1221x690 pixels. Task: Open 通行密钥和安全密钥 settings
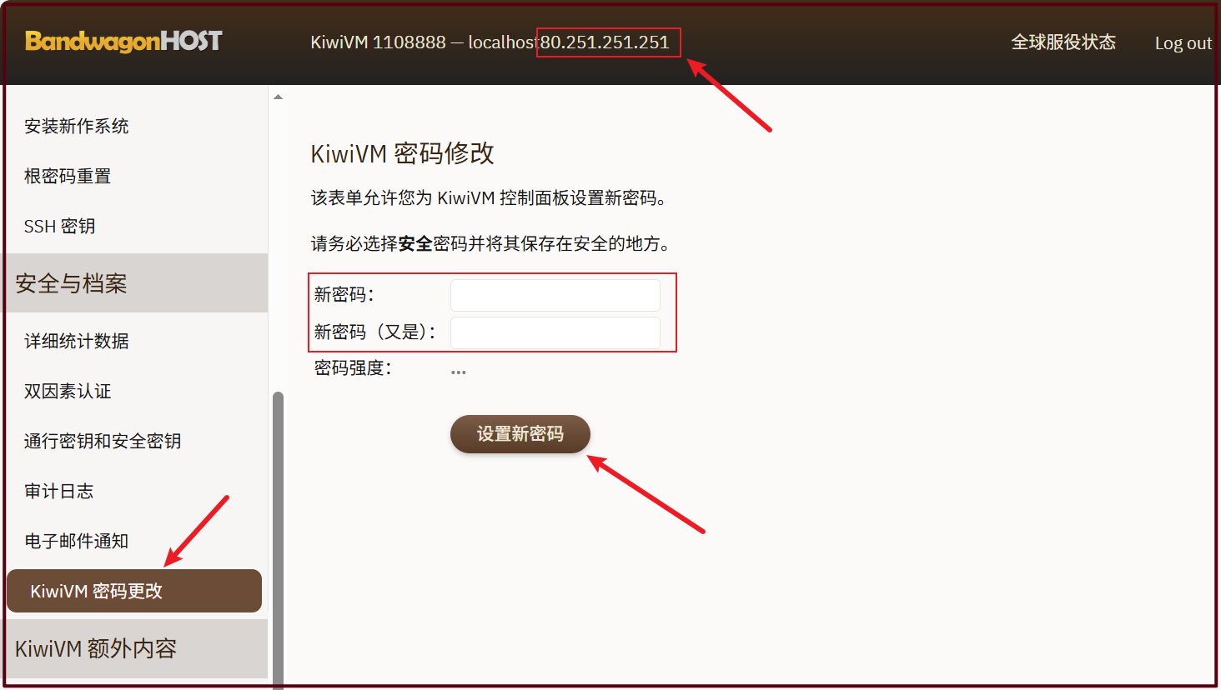click(103, 441)
